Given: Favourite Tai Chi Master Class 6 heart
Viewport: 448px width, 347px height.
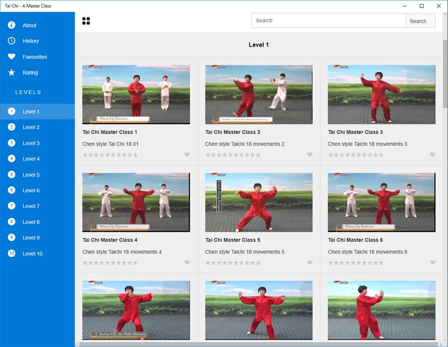Looking at the screenshot, I should [x=433, y=262].
